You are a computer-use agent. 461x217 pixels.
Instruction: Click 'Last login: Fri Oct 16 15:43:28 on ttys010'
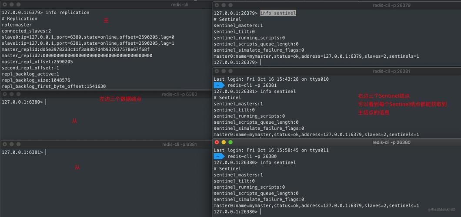pos(271,79)
